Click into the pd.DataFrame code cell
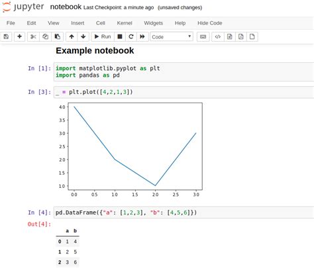Screen dimensions: 314x268 coord(183,212)
